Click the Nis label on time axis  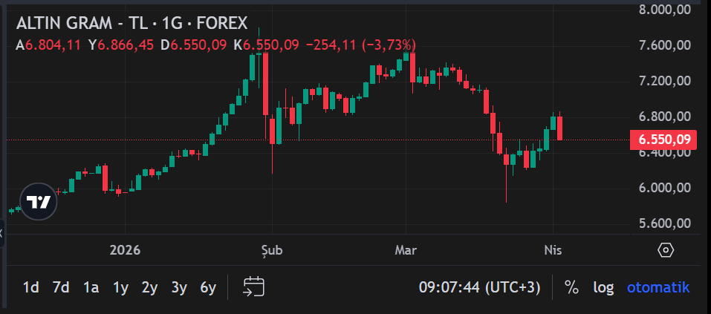click(553, 249)
